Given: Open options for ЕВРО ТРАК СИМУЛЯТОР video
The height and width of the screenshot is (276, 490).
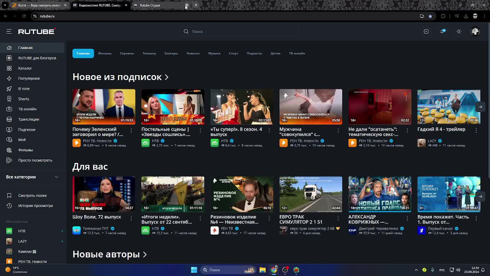Looking at the screenshot, I should pyautogui.click(x=338, y=219).
